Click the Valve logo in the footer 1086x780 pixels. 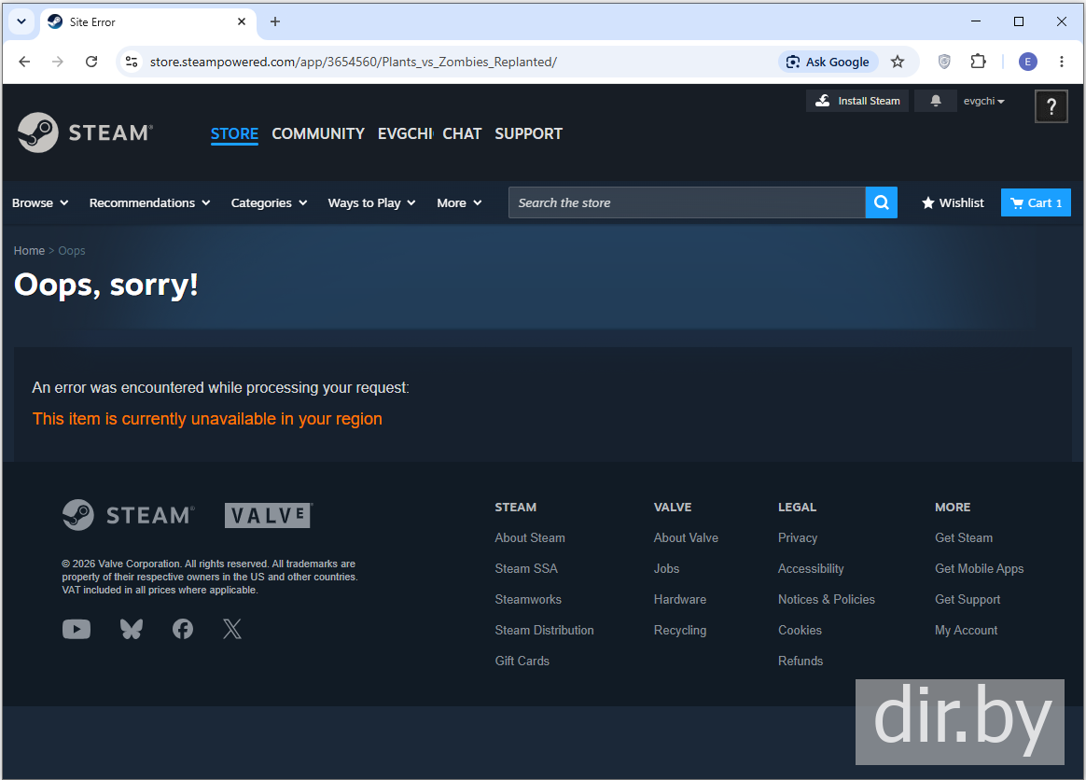tap(269, 515)
